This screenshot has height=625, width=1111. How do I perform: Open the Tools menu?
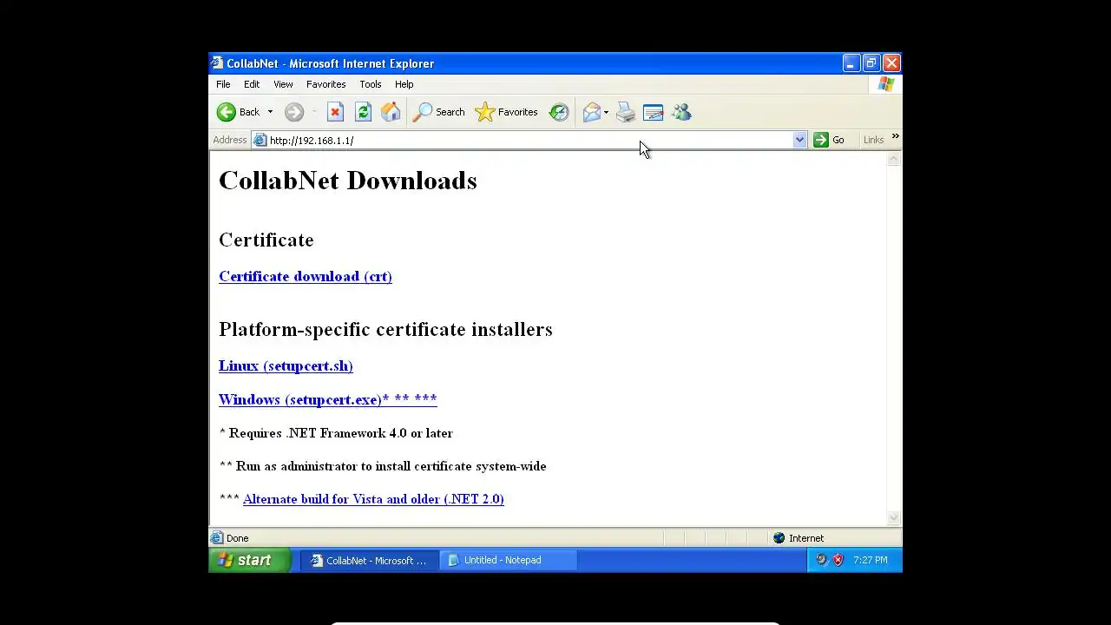coord(371,84)
